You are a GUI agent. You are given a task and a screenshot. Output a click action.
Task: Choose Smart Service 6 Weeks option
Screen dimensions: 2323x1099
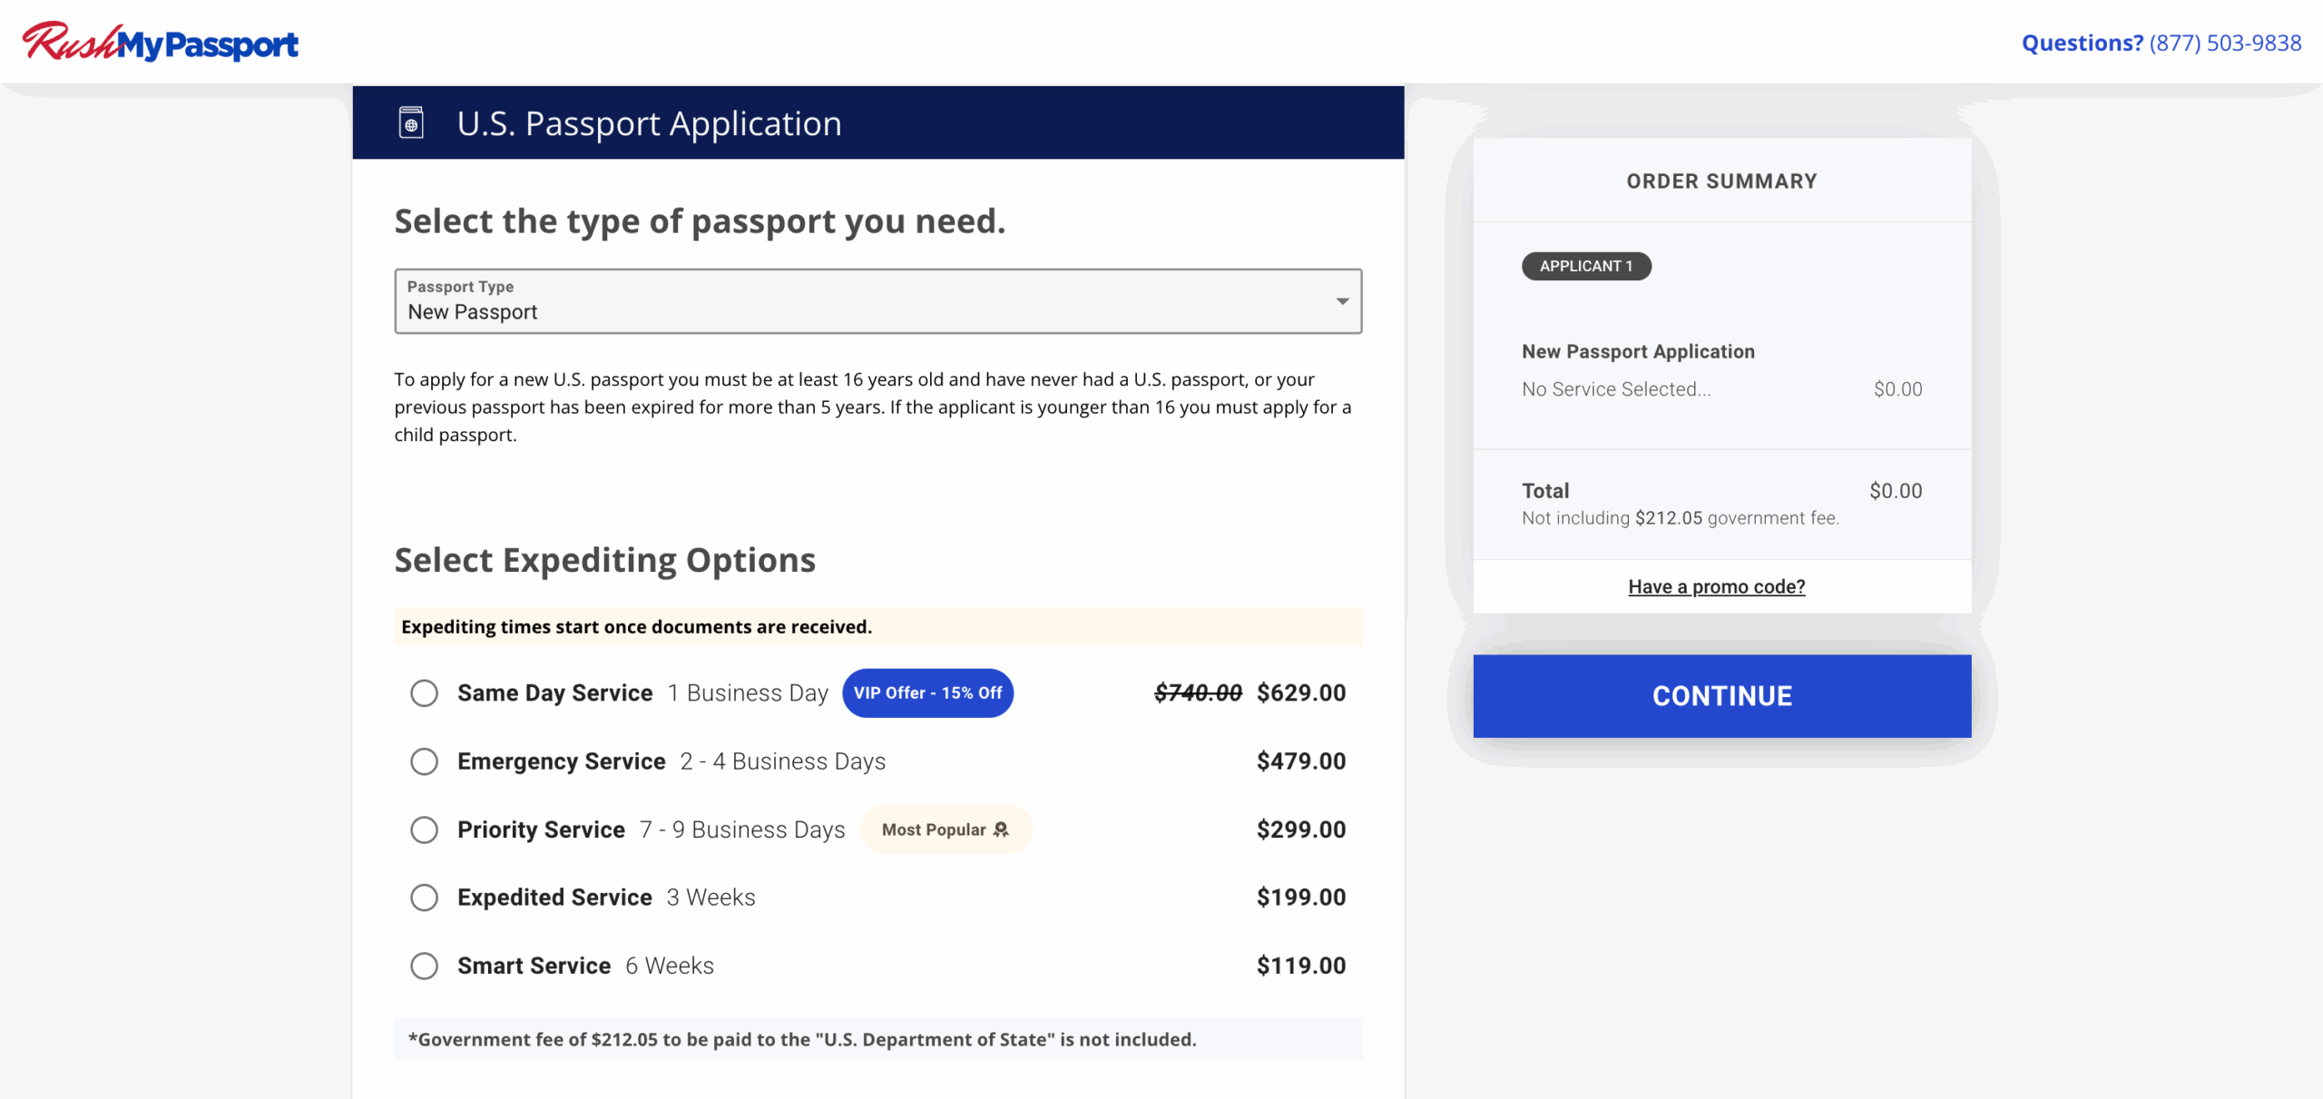point(424,966)
